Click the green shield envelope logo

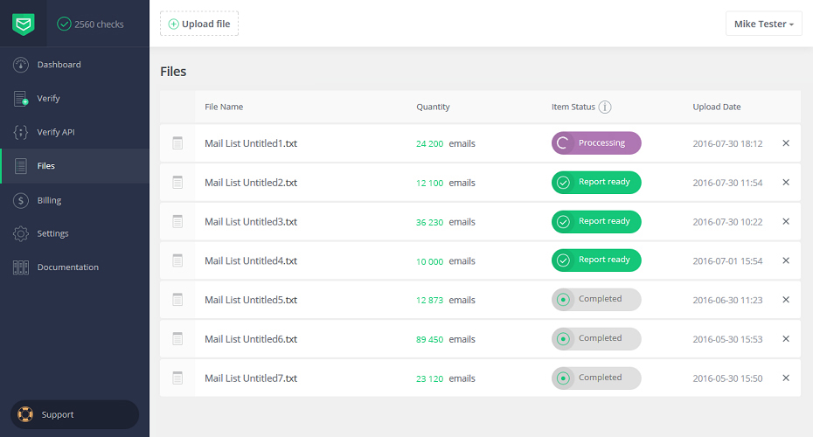pyautogui.click(x=24, y=24)
